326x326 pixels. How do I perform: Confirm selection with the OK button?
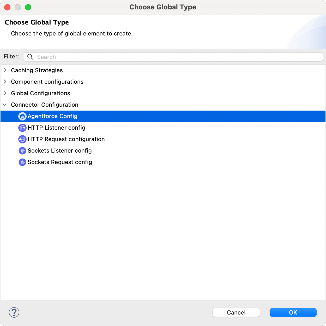tap(293, 312)
